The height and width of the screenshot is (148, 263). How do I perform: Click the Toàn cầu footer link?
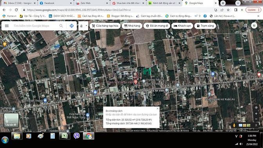coord(196,131)
